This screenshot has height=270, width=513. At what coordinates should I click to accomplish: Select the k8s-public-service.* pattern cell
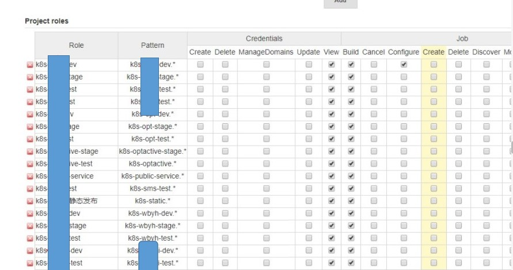coord(153,176)
